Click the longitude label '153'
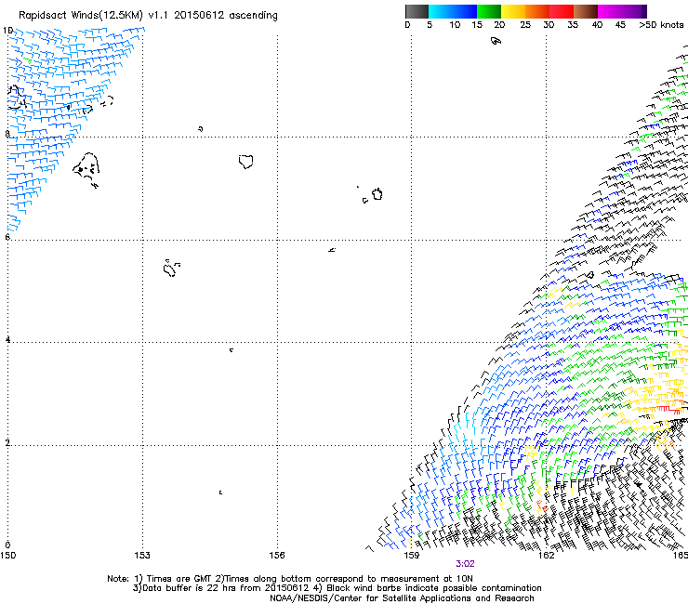The image size is (688, 604). tap(142, 556)
